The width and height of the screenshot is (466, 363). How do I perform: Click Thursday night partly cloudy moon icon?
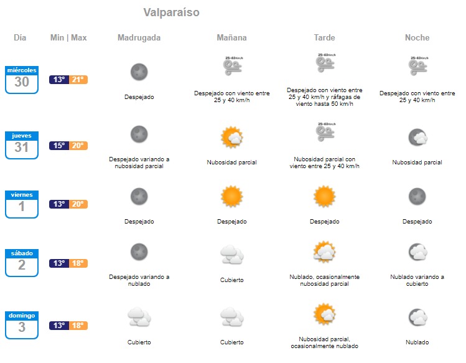pos(417,137)
